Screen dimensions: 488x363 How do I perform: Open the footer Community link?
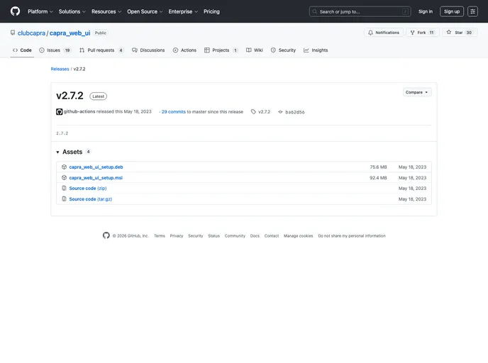click(235, 236)
